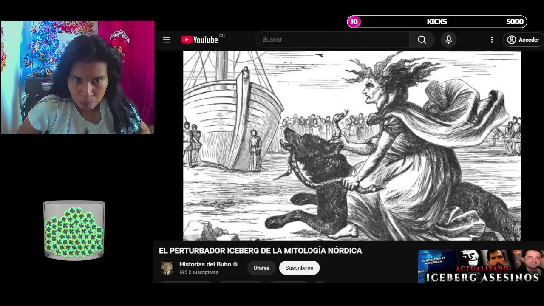Click the jar of green tokens widget

tap(74, 230)
